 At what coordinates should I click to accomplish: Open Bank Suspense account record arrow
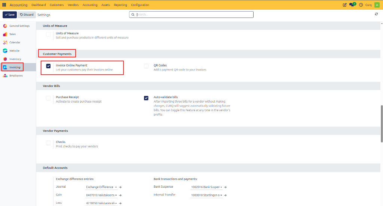225,187
